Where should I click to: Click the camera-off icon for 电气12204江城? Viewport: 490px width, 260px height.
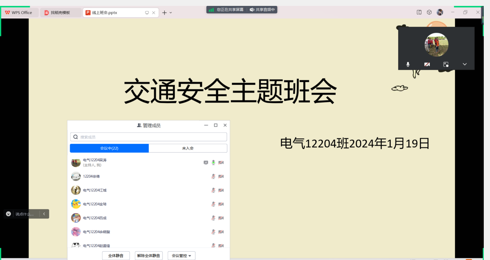coord(221,190)
